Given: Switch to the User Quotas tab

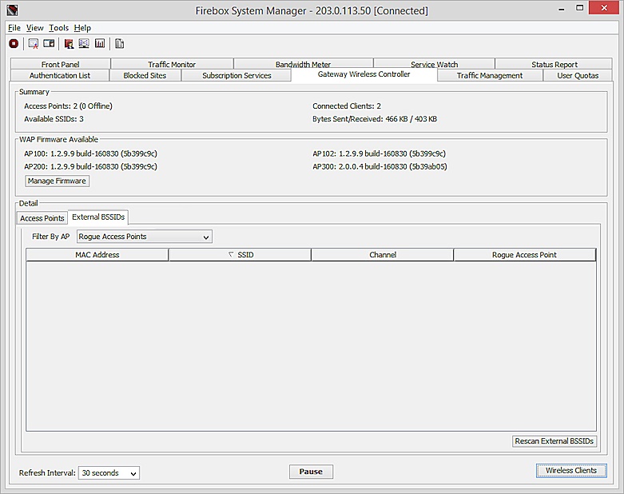Looking at the screenshot, I should [578, 75].
